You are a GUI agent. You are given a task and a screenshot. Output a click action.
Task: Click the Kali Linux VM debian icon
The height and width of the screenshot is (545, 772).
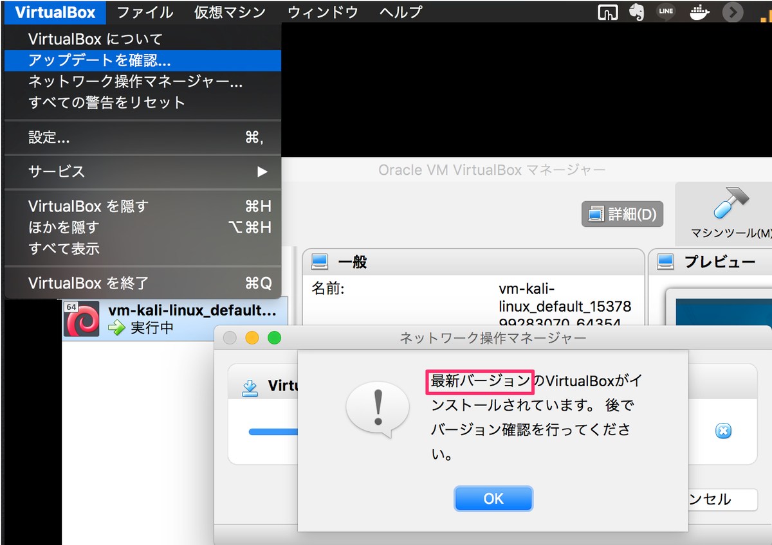pos(81,319)
